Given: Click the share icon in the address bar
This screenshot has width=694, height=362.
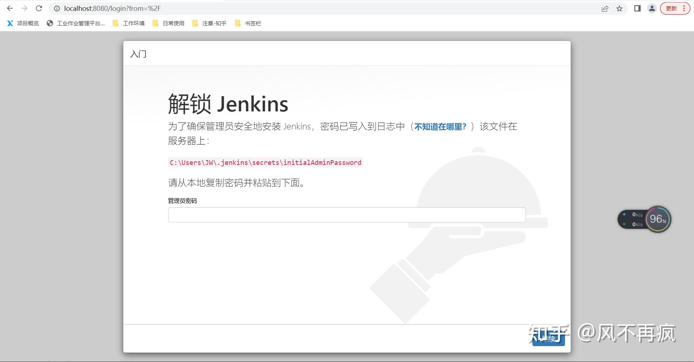Looking at the screenshot, I should point(605,8).
